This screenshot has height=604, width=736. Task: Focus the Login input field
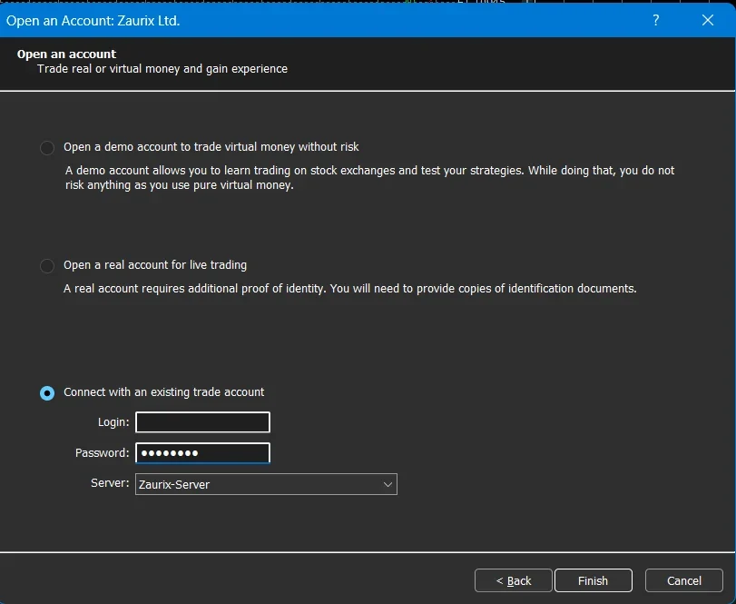[x=202, y=422]
